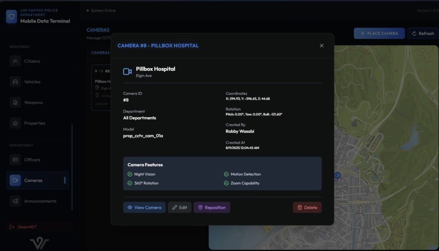Click the purple Reposition button

pos(212,207)
